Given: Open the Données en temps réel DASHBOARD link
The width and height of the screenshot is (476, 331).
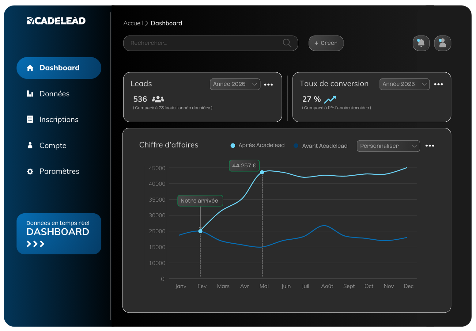Looking at the screenshot, I should [59, 234].
